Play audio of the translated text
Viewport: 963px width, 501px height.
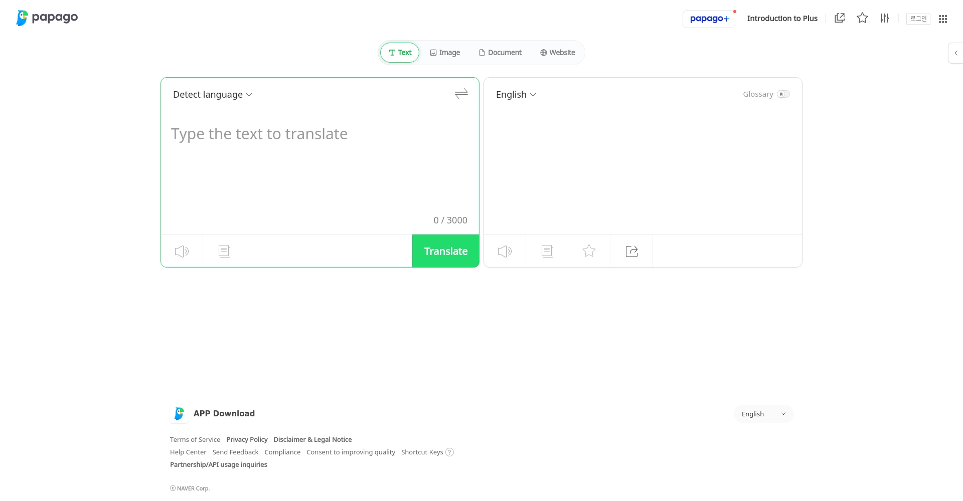point(505,251)
